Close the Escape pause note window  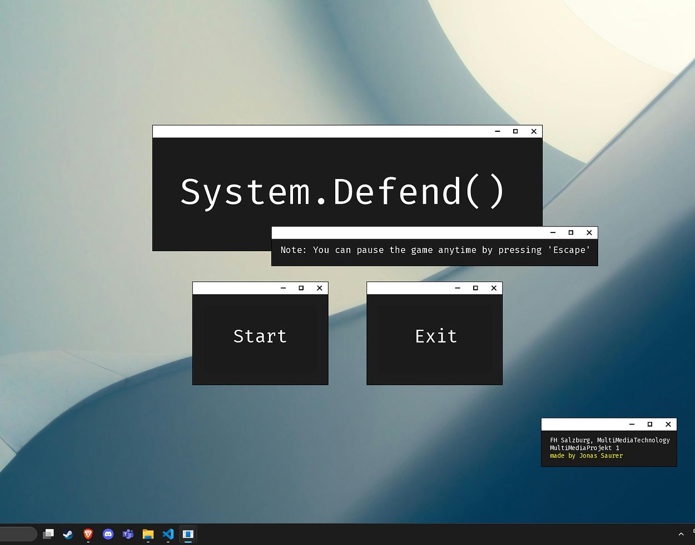(589, 232)
